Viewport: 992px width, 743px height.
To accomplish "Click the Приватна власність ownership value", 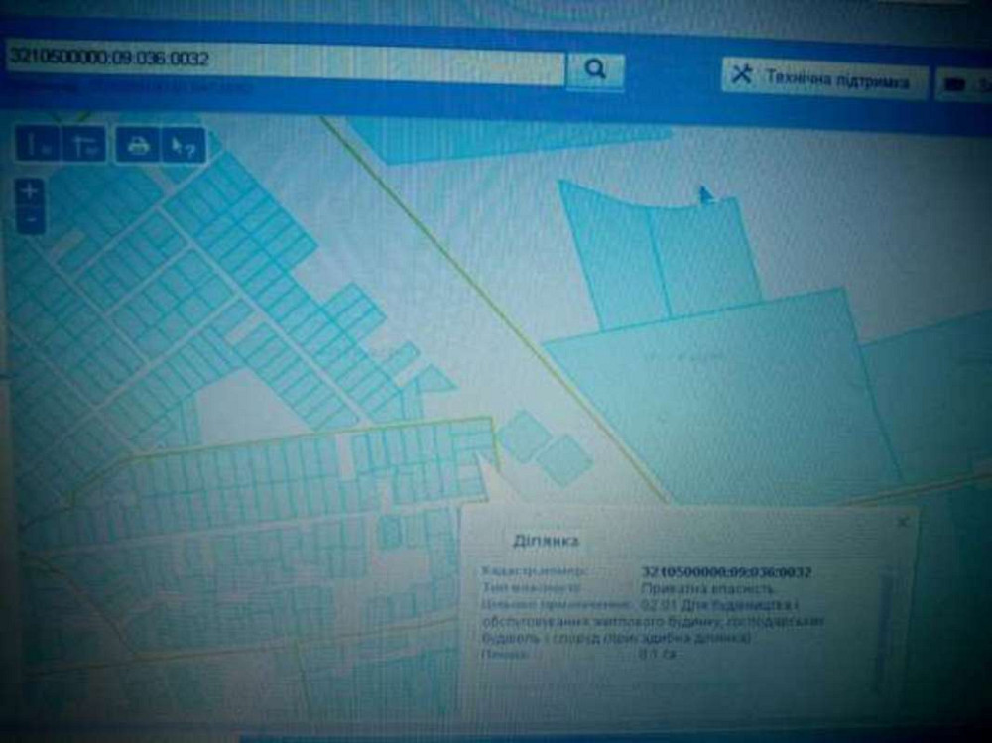I will [704, 588].
